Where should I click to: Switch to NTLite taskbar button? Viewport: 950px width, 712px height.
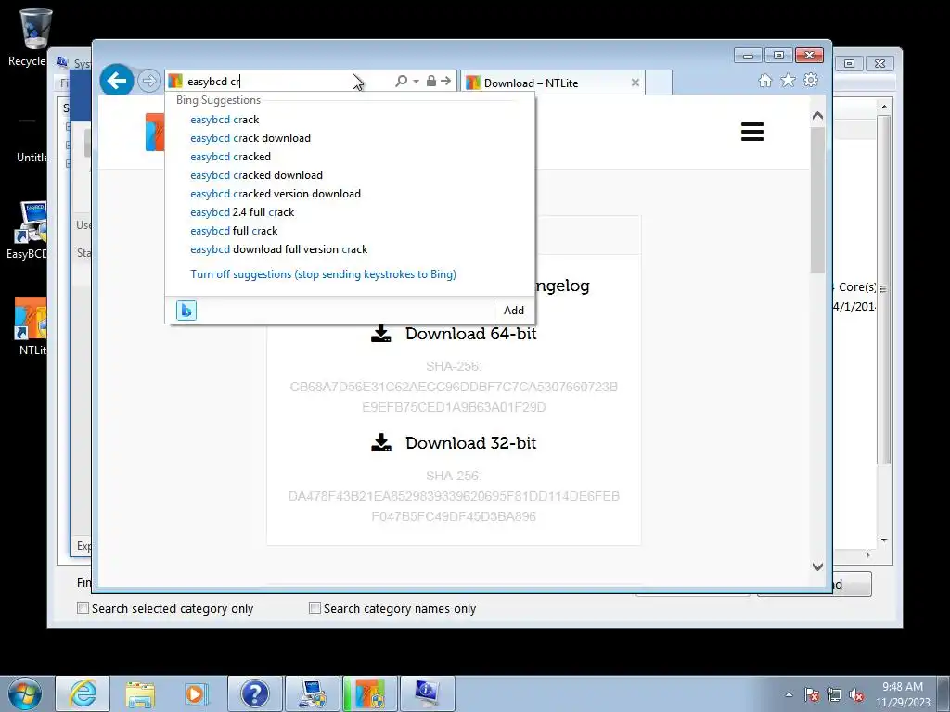[x=369, y=693]
